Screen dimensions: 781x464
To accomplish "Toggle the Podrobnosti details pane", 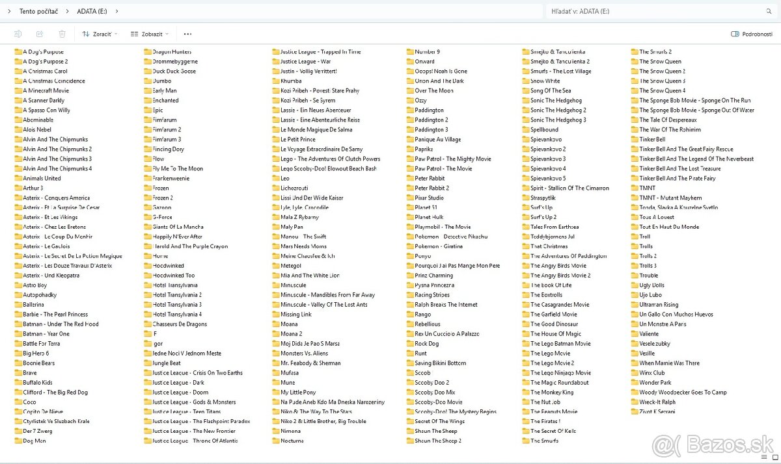I will (751, 34).
